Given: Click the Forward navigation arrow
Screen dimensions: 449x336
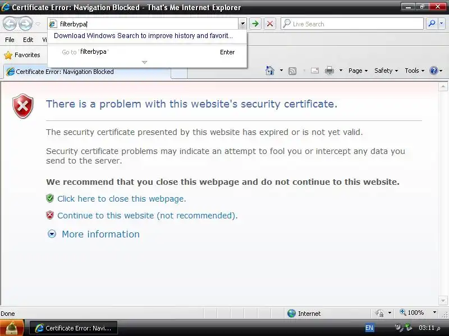Looking at the screenshot, I should click(26, 24).
